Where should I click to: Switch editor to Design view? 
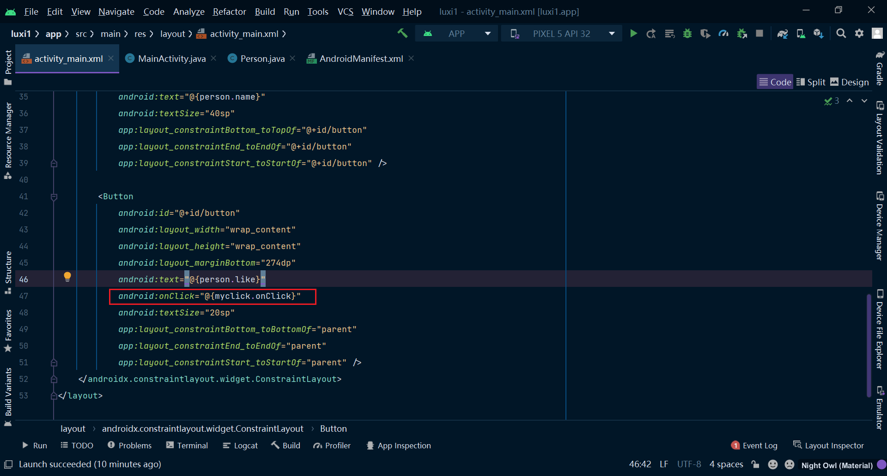850,82
